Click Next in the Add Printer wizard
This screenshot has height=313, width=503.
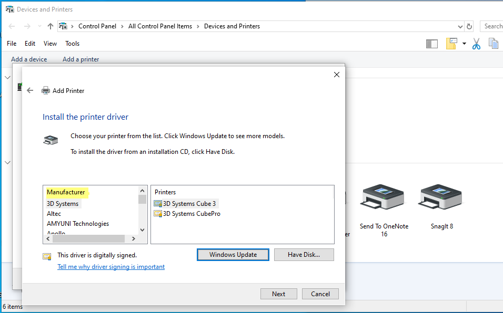278,294
